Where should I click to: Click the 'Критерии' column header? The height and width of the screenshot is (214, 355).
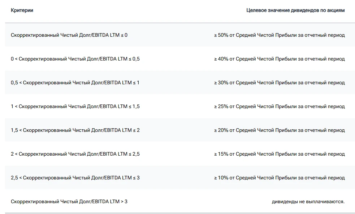coord(22,10)
